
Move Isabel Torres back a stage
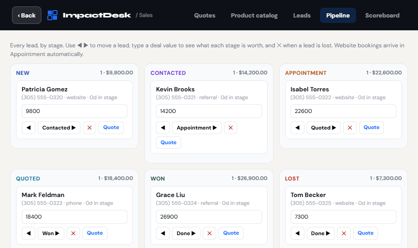[298, 128]
